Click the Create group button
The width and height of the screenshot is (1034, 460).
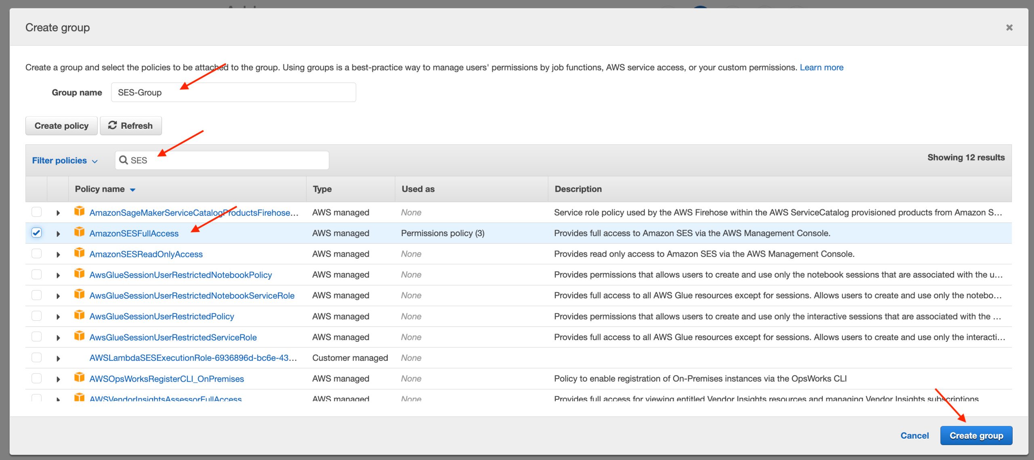pyautogui.click(x=976, y=435)
